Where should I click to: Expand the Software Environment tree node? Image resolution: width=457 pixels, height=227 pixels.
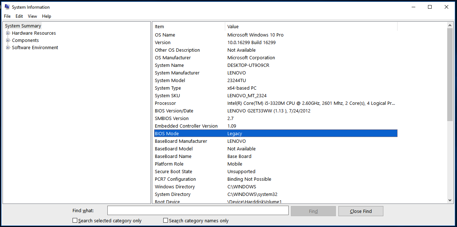click(8, 48)
